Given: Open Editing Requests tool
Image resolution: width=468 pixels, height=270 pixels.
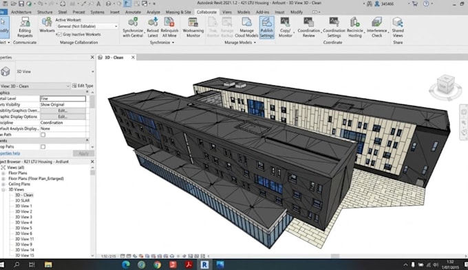Looking at the screenshot, I should tap(25, 27).
